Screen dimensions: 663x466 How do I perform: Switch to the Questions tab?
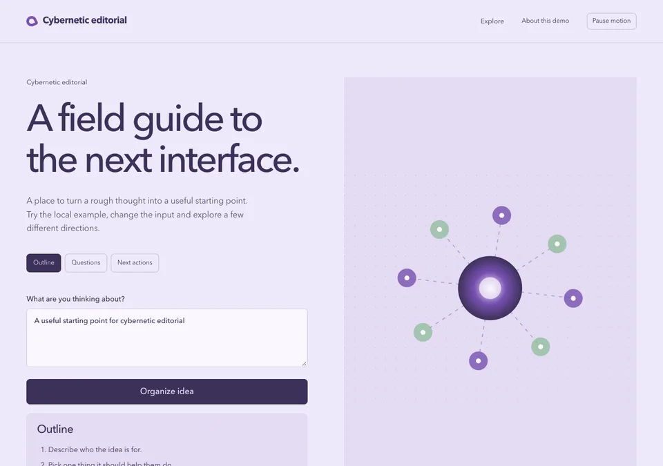[86, 262]
